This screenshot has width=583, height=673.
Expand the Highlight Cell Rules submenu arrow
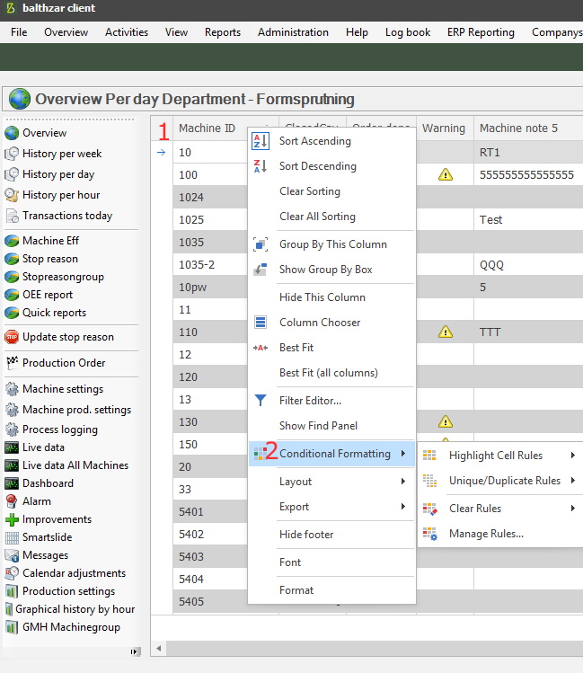point(573,456)
